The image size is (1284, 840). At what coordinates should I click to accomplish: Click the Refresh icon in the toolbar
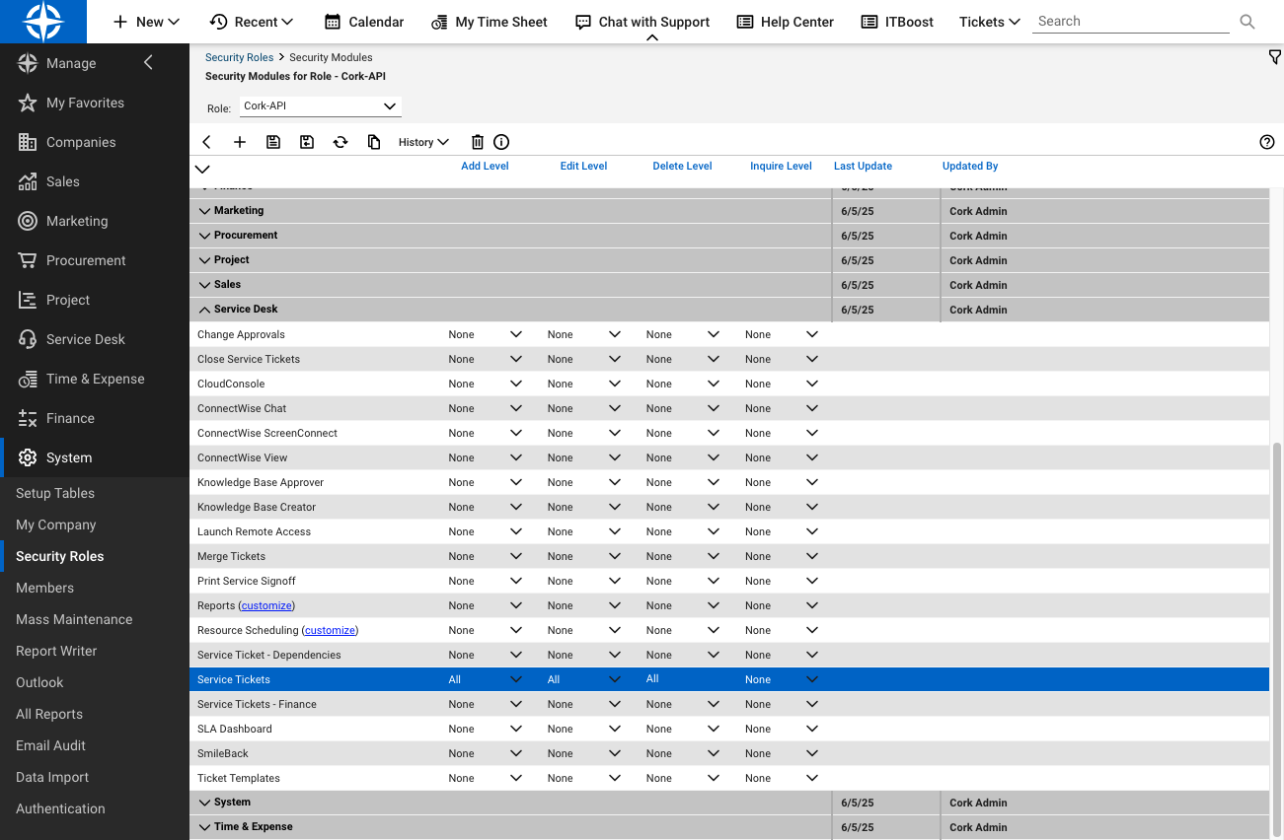340,142
